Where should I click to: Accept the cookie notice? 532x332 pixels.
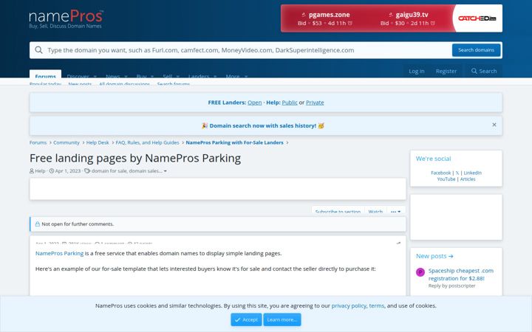[246, 319]
